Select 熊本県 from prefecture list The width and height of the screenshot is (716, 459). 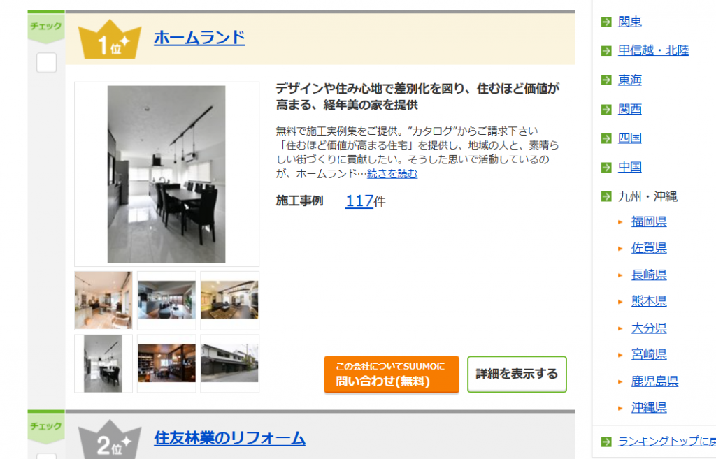(x=649, y=301)
